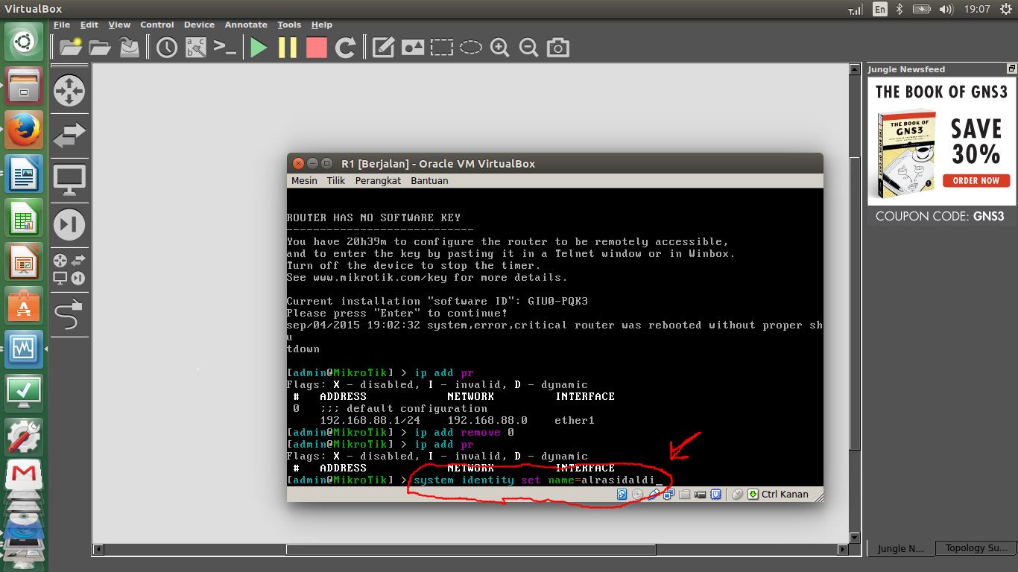1018x572 pixels.
Task: Add a note to the topology
Action: (x=382, y=47)
